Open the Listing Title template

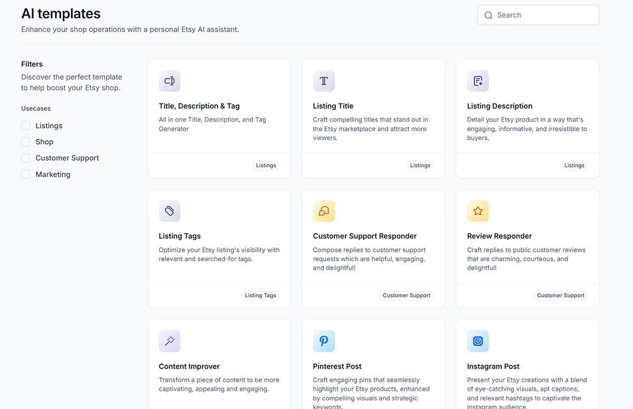tap(333, 106)
